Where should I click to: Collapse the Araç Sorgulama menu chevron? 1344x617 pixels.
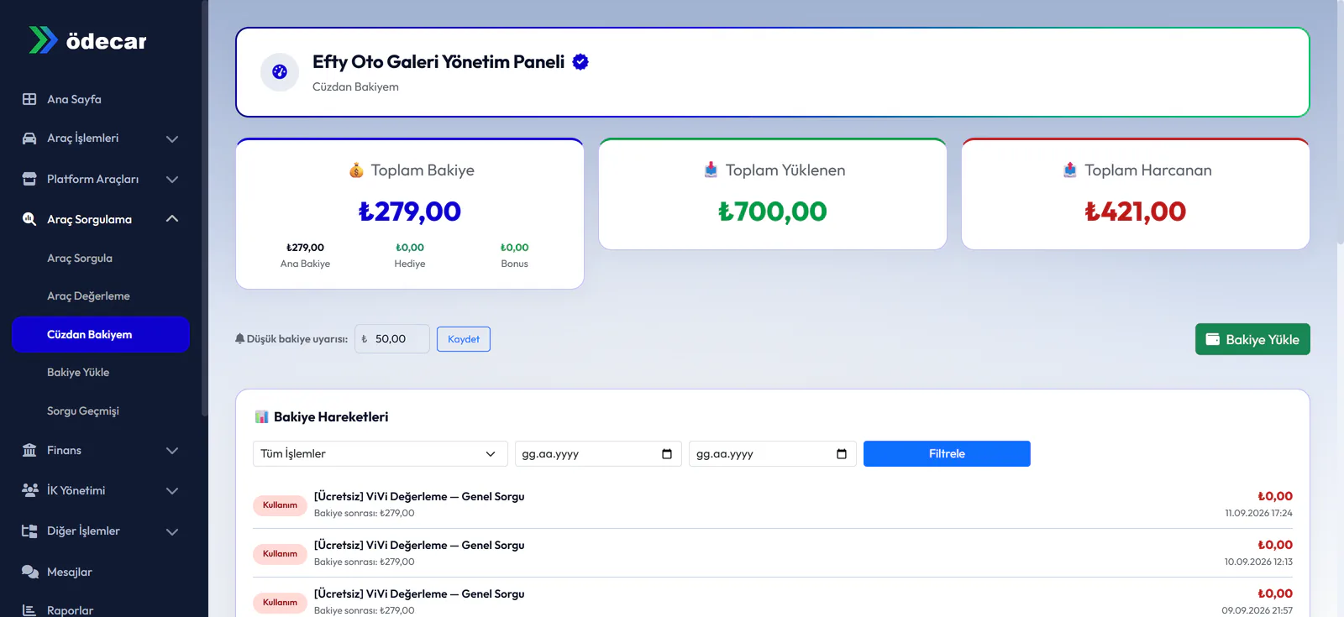click(172, 219)
